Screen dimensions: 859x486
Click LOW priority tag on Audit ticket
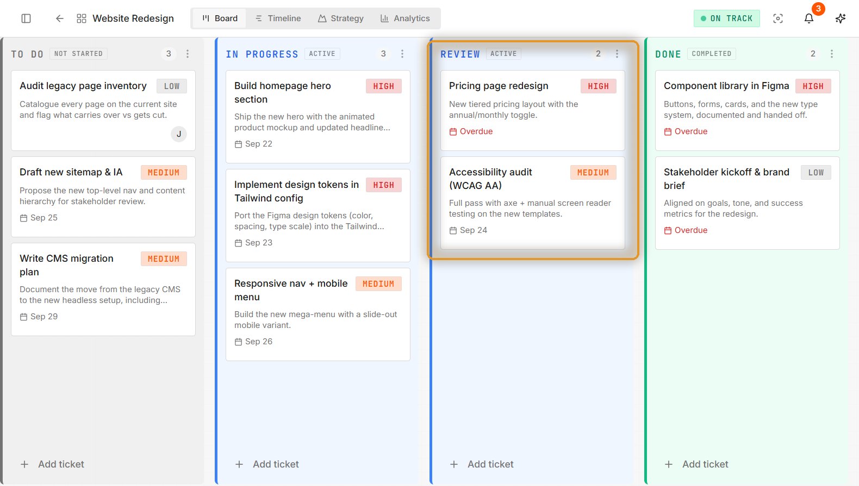coord(172,86)
